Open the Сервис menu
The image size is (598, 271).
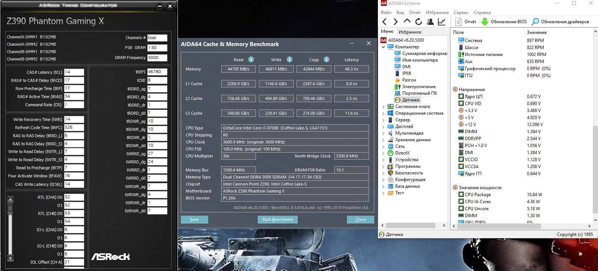pos(461,13)
